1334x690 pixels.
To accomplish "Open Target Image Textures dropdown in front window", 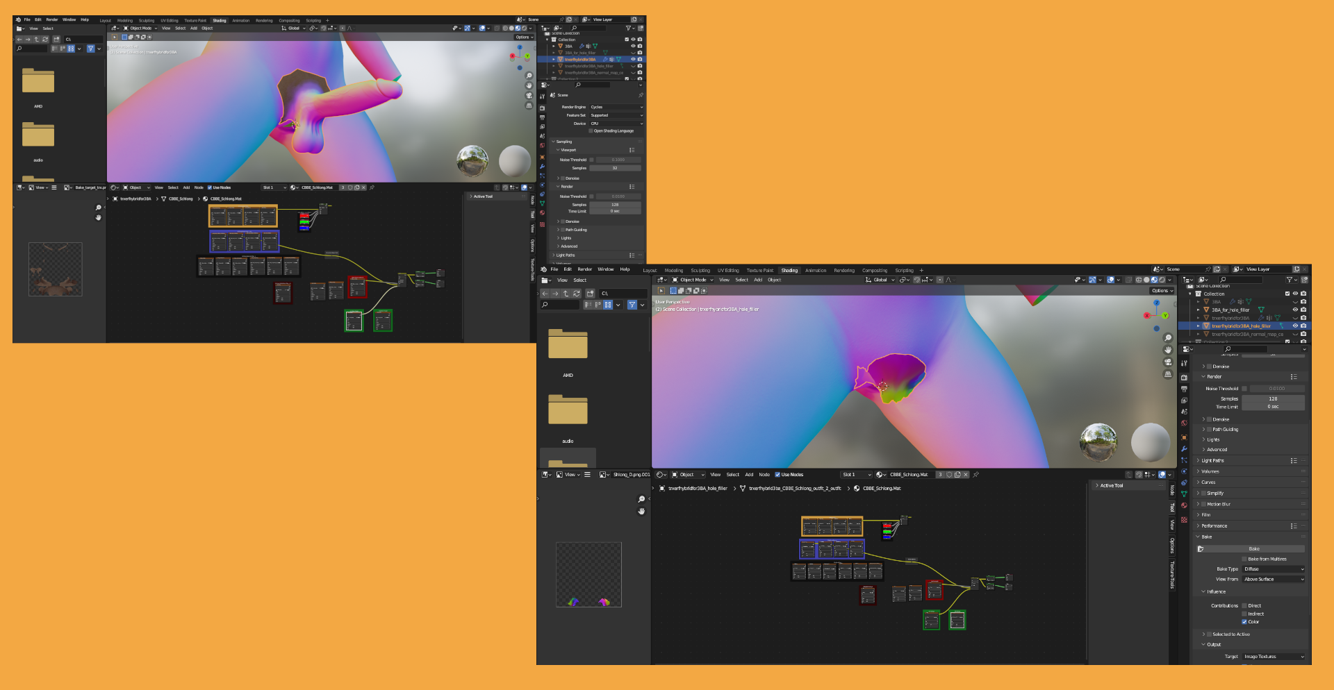I will pyautogui.click(x=1274, y=657).
